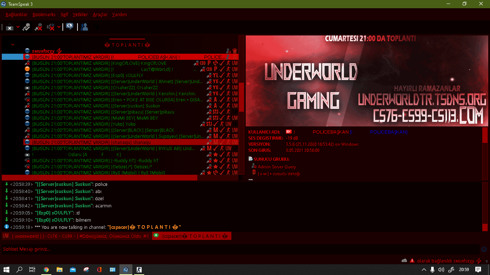
Task: Click the Admin Server Query group label
Action: click(277, 167)
